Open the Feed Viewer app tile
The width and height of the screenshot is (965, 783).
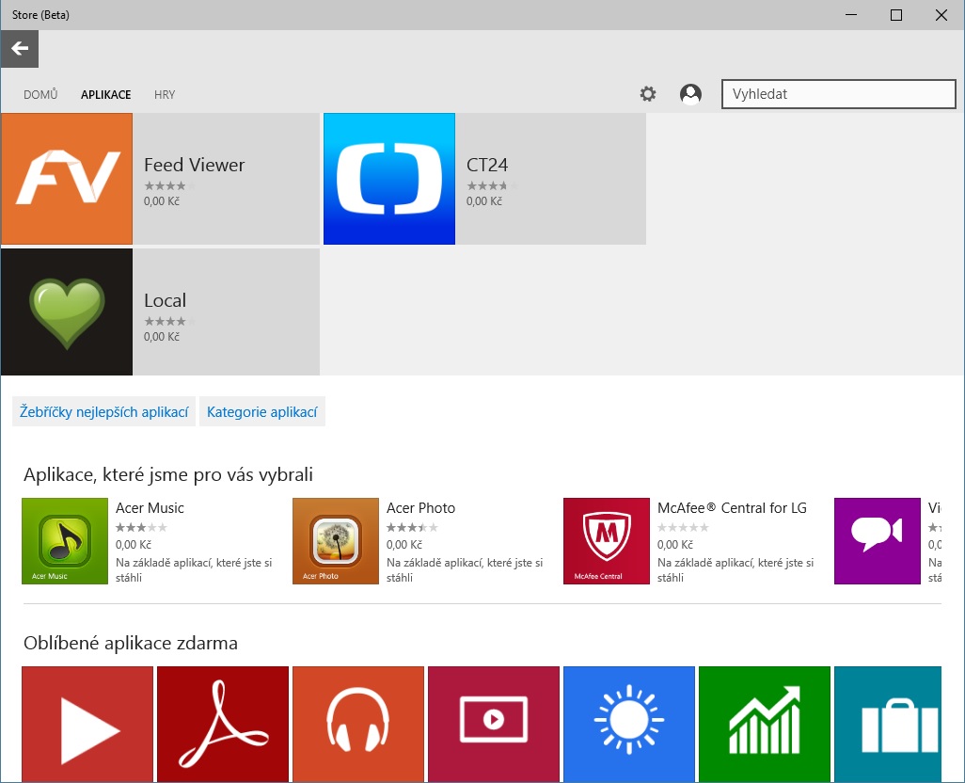coord(160,178)
